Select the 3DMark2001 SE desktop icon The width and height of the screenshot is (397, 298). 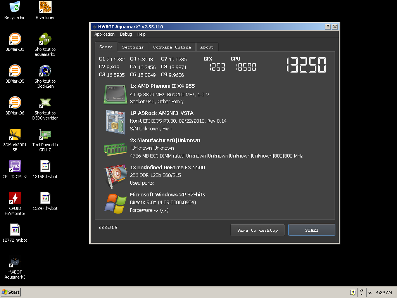point(15,140)
